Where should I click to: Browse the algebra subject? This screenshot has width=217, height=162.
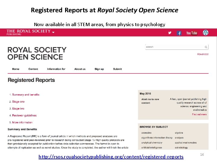coord(179,133)
